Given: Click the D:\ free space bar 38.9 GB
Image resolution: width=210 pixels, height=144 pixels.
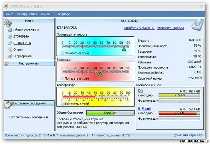Looking at the screenshot, I should [179, 95].
